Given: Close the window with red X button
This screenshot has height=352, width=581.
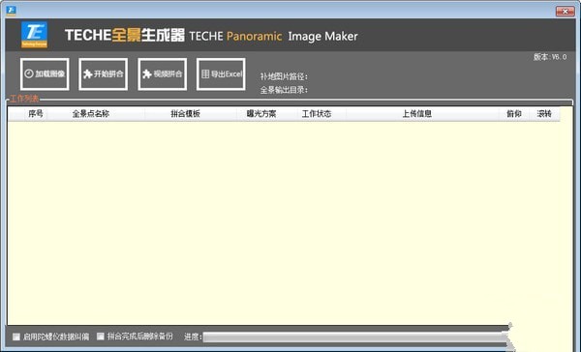Looking at the screenshot, I should tap(566, 12).
